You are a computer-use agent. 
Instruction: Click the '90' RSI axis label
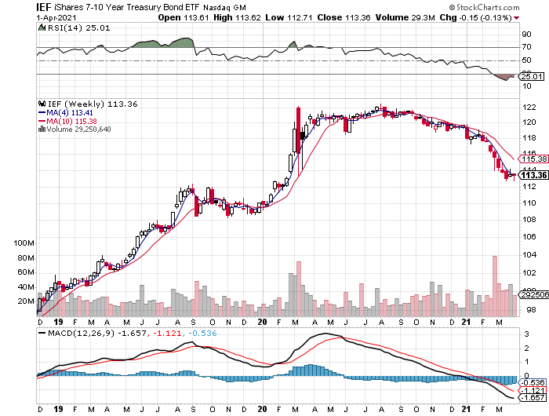pos(526,35)
